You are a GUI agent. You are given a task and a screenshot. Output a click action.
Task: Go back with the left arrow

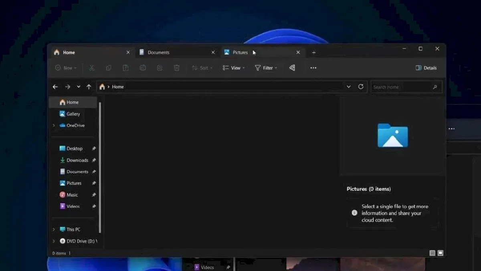click(55, 87)
